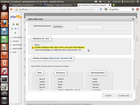The height and width of the screenshot is (105, 140).
Task: Click the Cancel button
Action: (108, 96)
